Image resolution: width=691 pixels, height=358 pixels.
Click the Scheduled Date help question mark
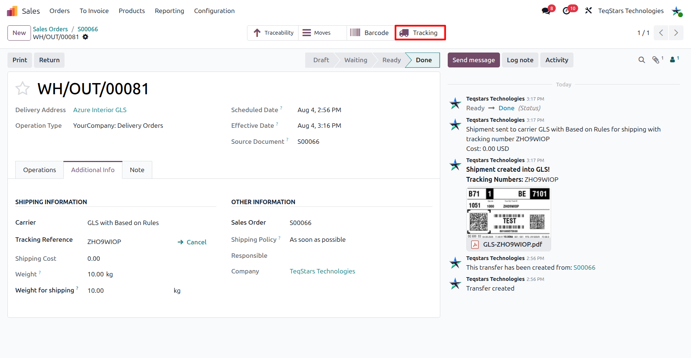(x=281, y=108)
